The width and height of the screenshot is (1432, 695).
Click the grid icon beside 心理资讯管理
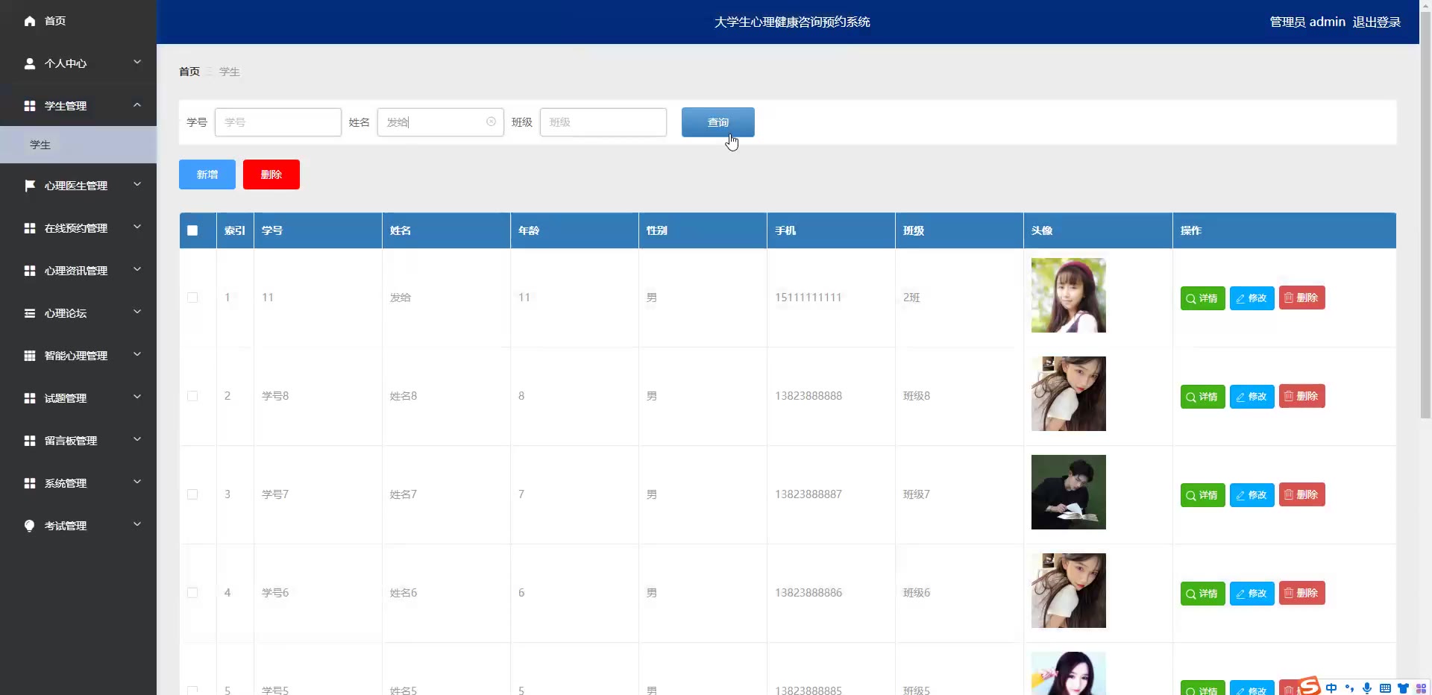30,271
